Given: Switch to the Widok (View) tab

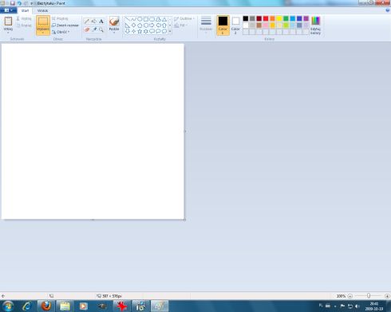Looking at the screenshot, I should pos(42,10).
